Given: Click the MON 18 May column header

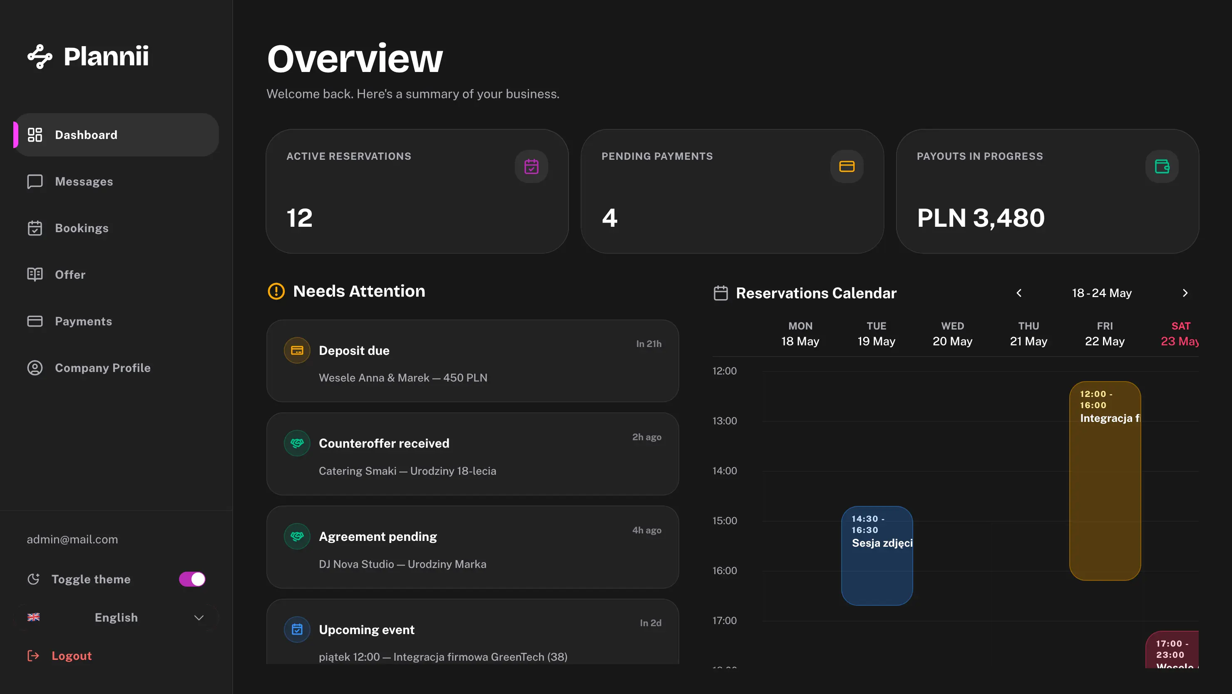Looking at the screenshot, I should 800,334.
